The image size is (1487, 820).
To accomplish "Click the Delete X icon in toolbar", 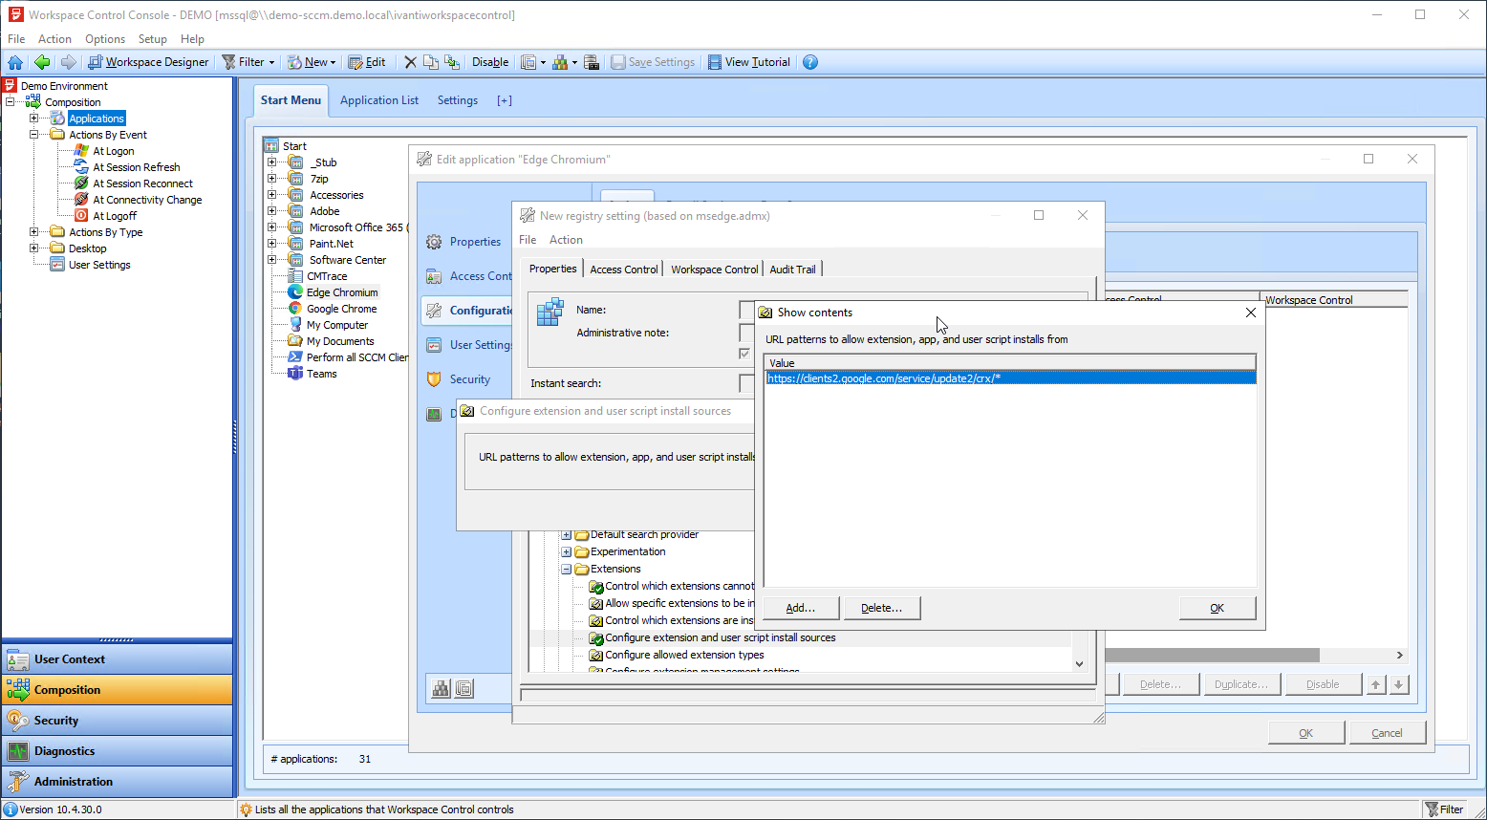I will (410, 62).
